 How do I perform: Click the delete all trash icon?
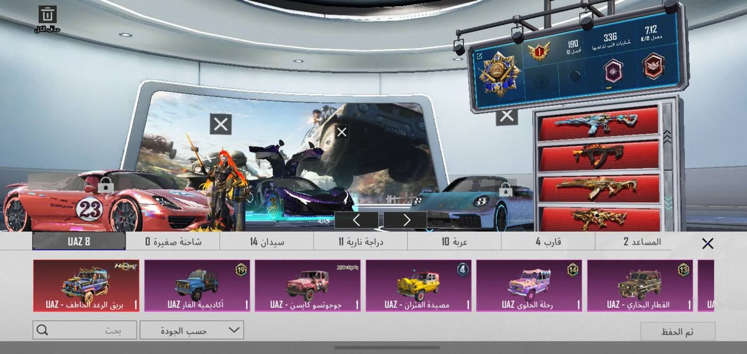click(x=47, y=15)
